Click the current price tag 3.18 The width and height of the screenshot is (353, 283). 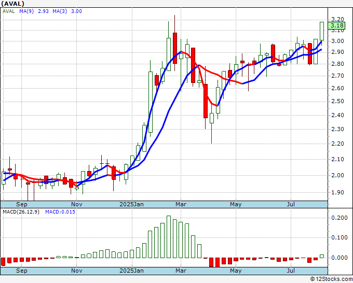pos(336,25)
